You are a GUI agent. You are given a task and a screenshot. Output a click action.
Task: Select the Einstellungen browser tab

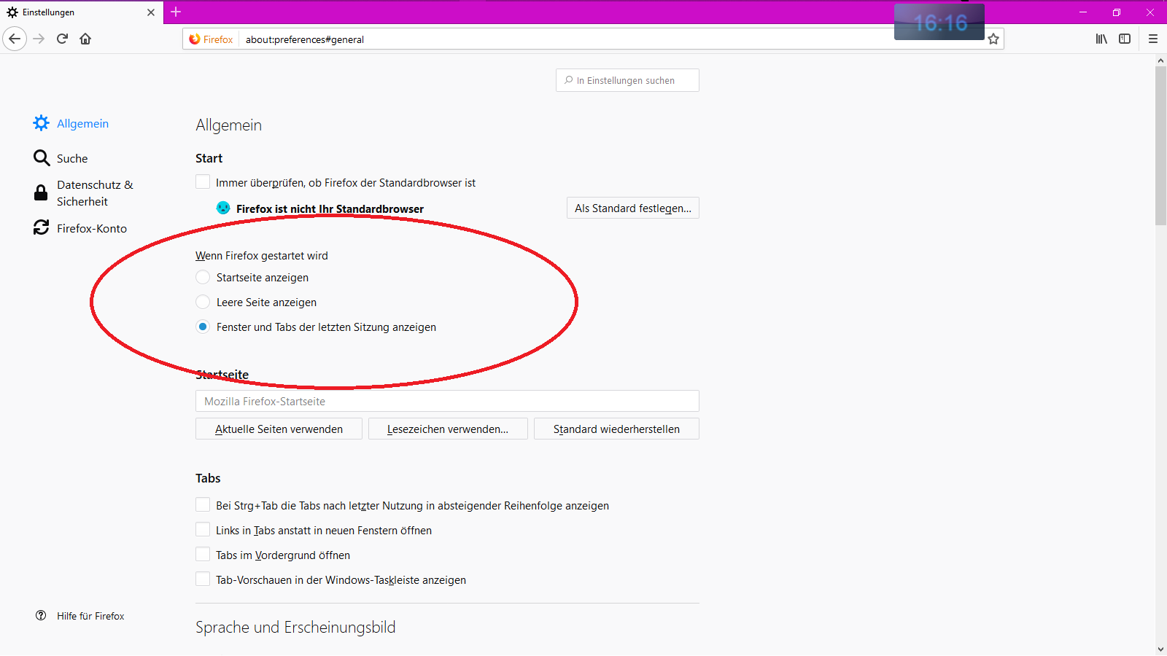point(81,12)
